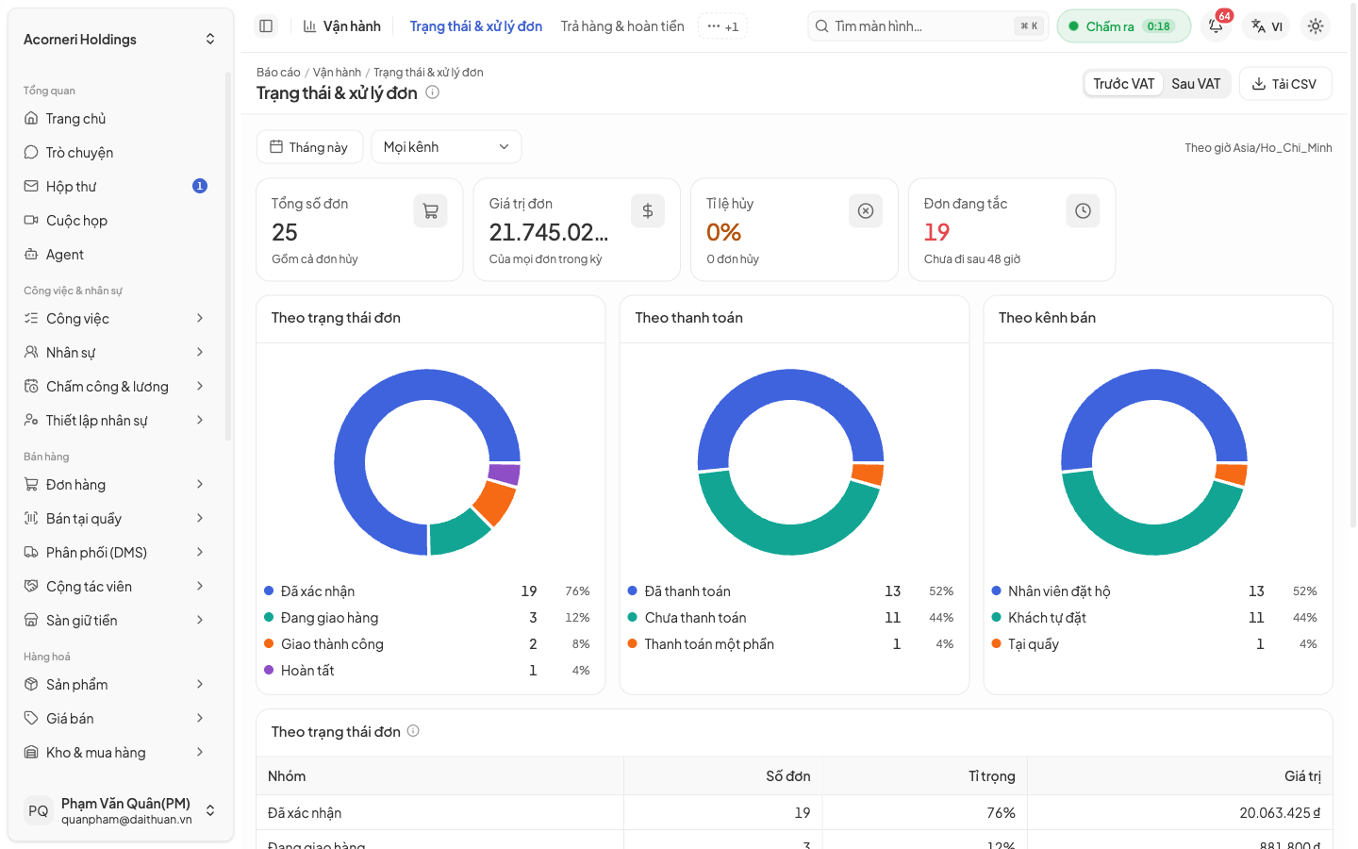Expand the Đơn hàng sidebar group
Viewport: 1358px width, 849px height.
115,485
